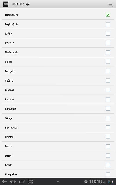This screenshot has height=185, width=116.
Task: Tap the Android debug notification icon
Action: pyautogui.click(x=86, y=182)
